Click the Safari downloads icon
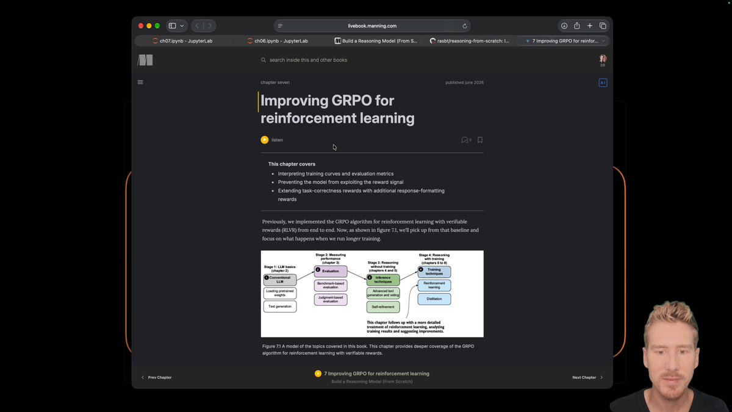Image resolution: width=732 pixels, height=412 pixels. pos(564,26)
